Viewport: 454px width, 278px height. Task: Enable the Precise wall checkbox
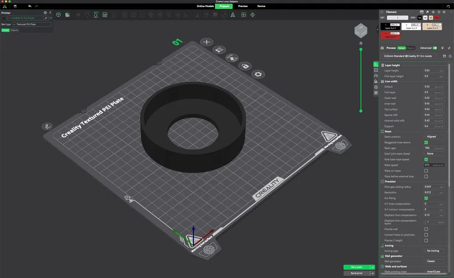point(426,229)
